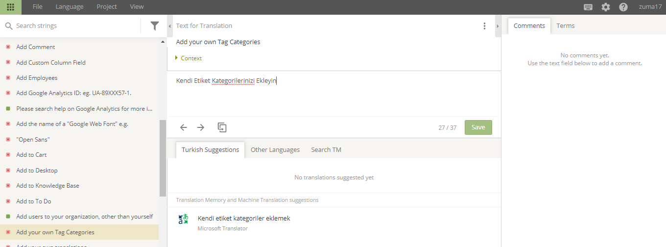Expand the Context section
Screen dimensions: 666x247
pyautogui.click(x=189, y=58)
